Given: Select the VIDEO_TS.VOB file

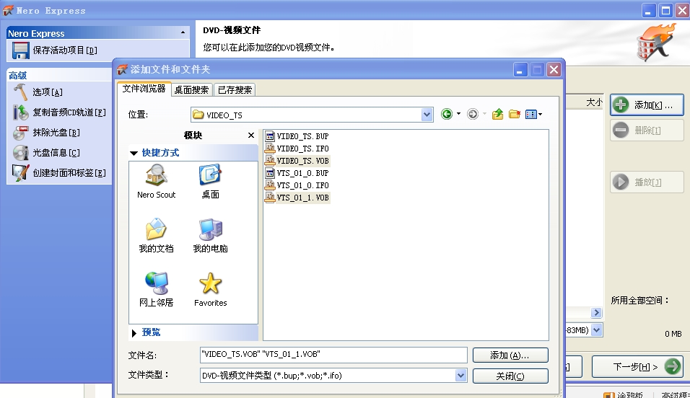Looking at the screenshot, I should pyautogui.click(x=297, y=161).
